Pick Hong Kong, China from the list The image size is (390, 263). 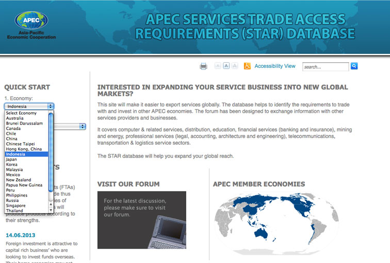point(27,149)
